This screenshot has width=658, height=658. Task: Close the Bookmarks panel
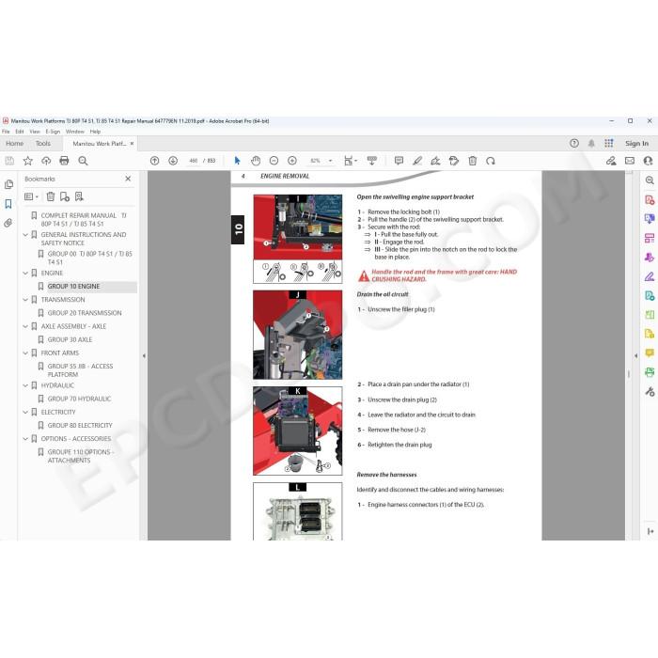[128, 179]
